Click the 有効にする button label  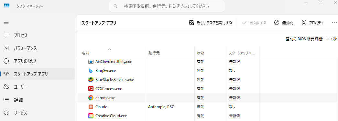coord(258,23)
